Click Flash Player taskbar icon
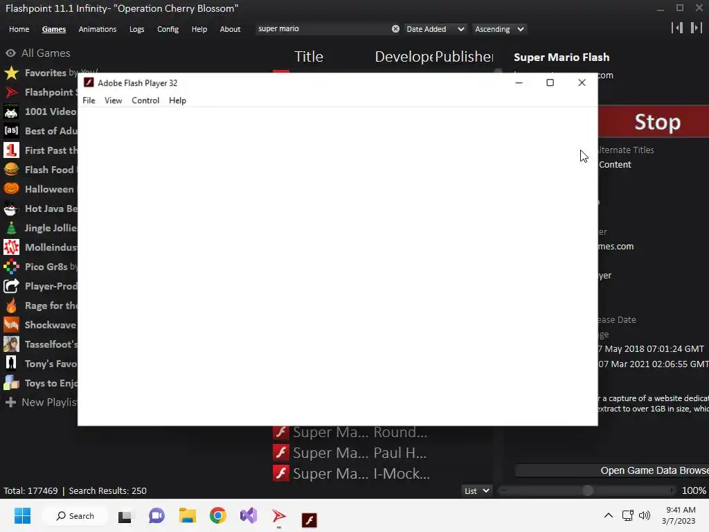The width and height of the screenshot is (709, 532). pos(309,520)
